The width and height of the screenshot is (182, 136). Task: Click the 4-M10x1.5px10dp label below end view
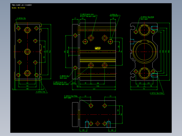point(157,93)
